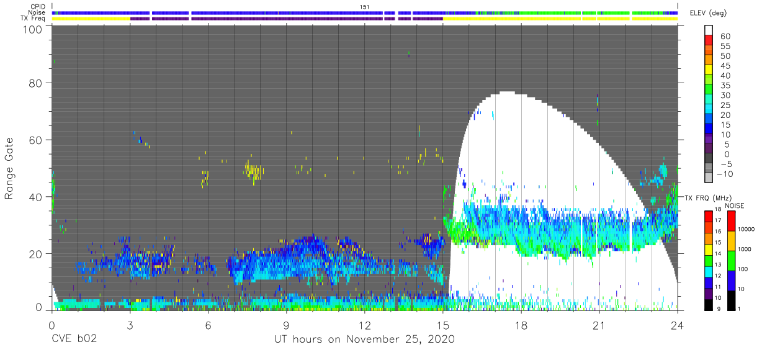Click the hour 6 tick label on UT axis
Viewport: 762px width, 352px height.
[208, 325]
